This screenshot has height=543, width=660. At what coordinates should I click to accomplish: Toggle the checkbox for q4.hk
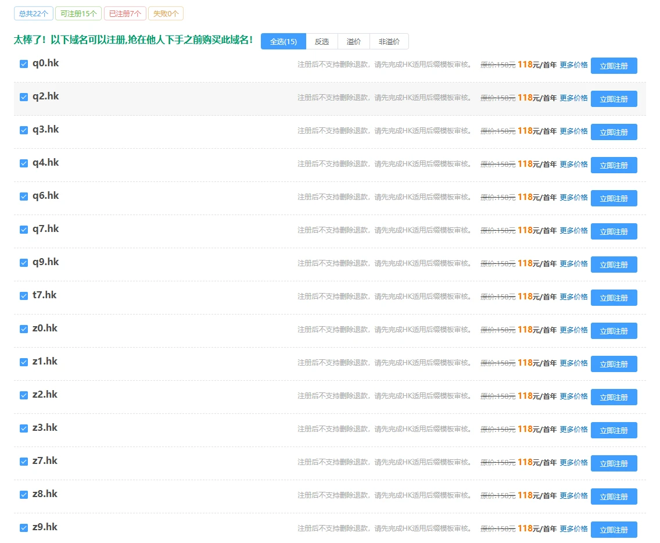point(24,163)
